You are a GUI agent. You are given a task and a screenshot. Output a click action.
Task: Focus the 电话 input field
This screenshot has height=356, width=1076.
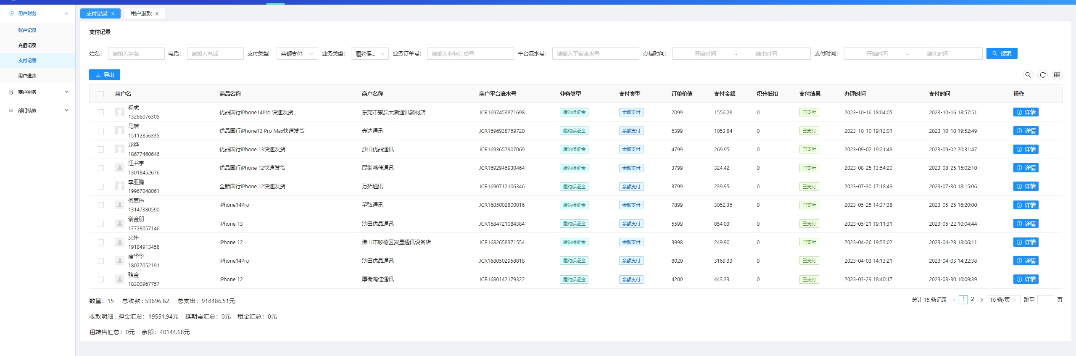pyautogui.click(x=215, y=54)
